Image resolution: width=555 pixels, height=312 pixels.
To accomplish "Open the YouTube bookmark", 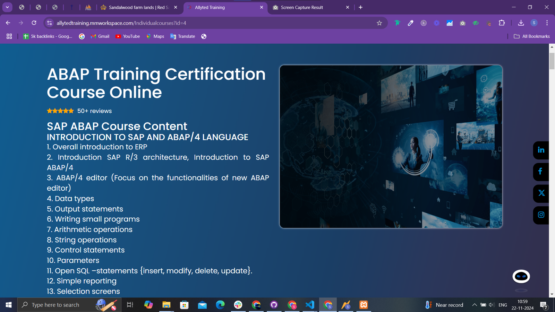I will pos(128,36).
